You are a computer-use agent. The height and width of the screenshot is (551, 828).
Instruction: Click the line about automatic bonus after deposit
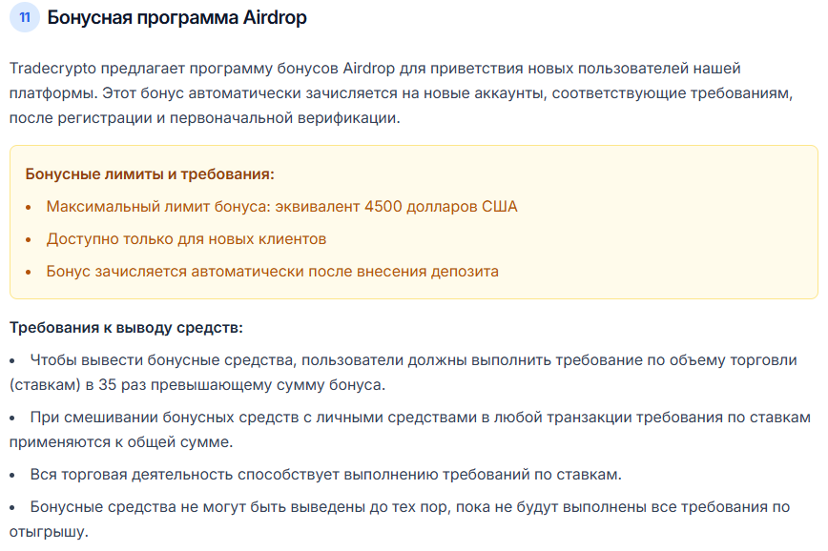(x=272, y=271)
